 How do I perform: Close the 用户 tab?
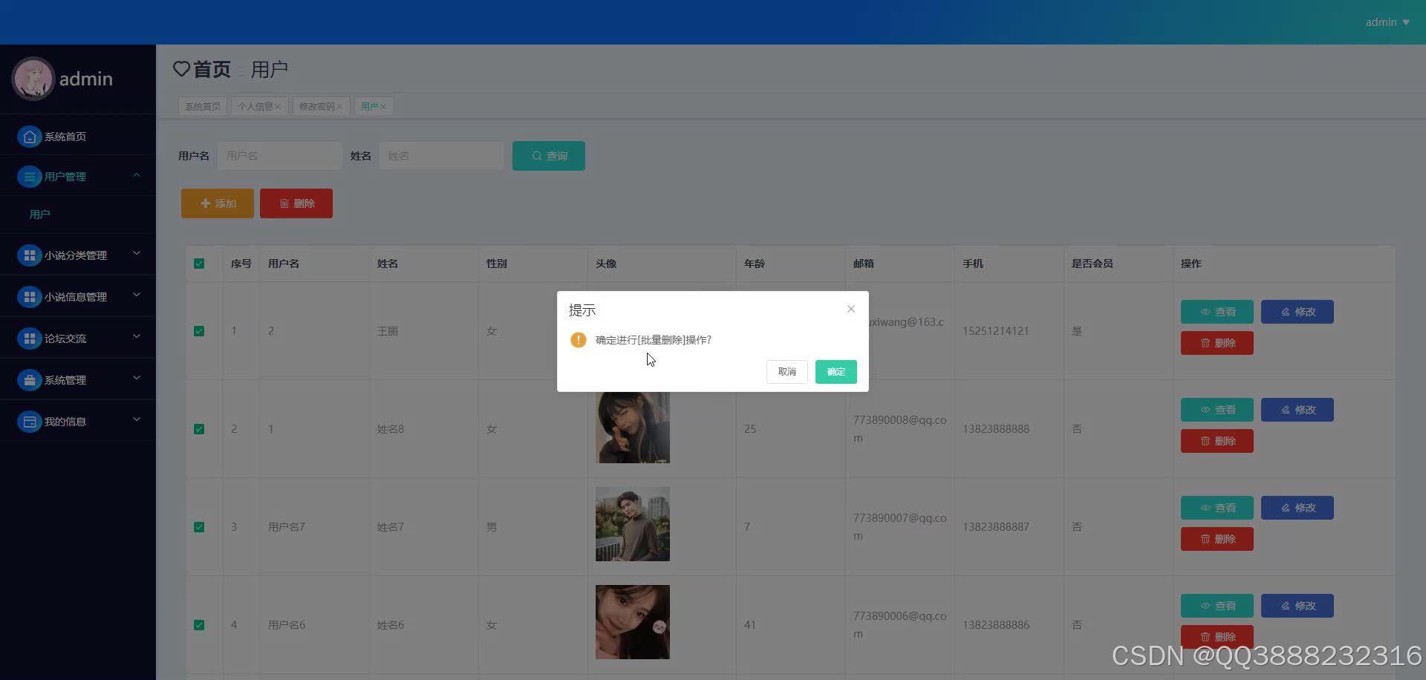[x=383, y=107]
